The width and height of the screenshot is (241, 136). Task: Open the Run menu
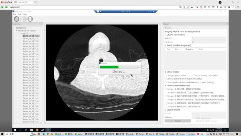[x=20, y=14]
